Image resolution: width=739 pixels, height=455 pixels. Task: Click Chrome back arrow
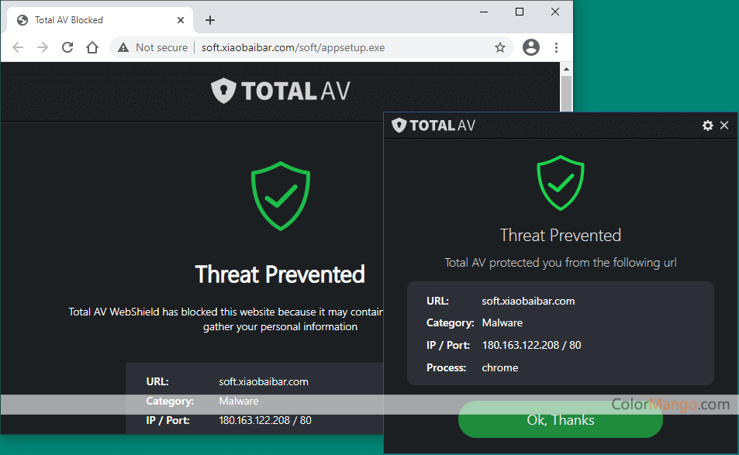[18, 47]
